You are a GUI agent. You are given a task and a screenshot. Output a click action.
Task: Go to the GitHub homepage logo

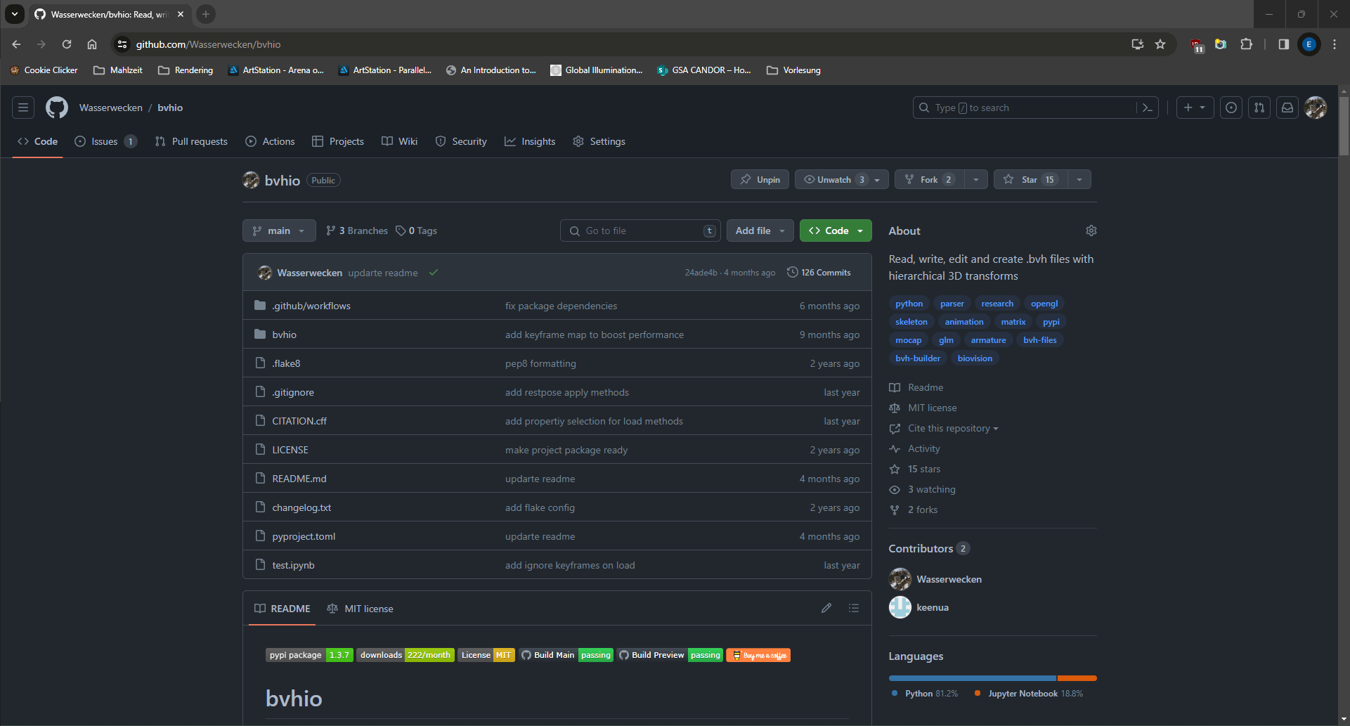tap(57, 108)
